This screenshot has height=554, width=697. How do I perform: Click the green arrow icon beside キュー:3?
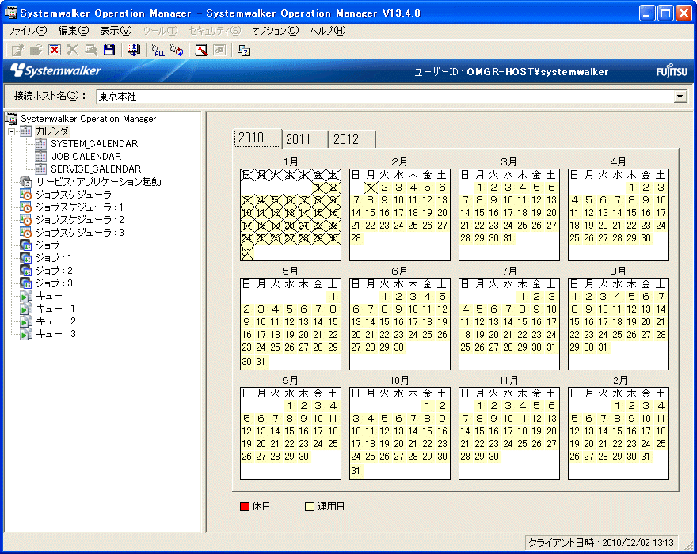[x=26, y=334]
